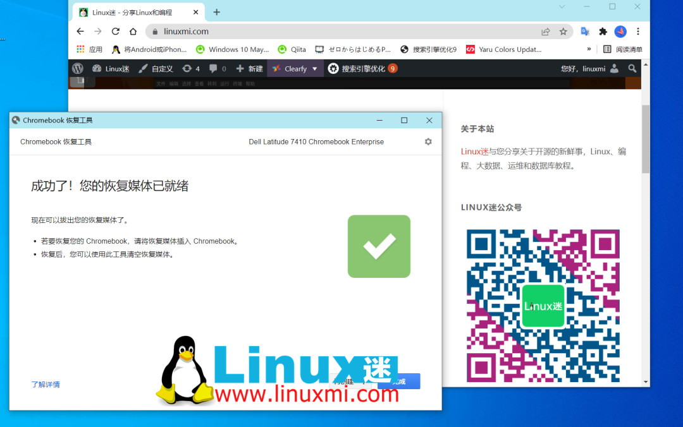Click the LINUX迷公众号 sidebar heading
This screenshot has height=427, width=683.
(491, 208)
